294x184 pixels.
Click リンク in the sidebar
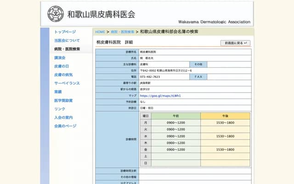(60, 109)
